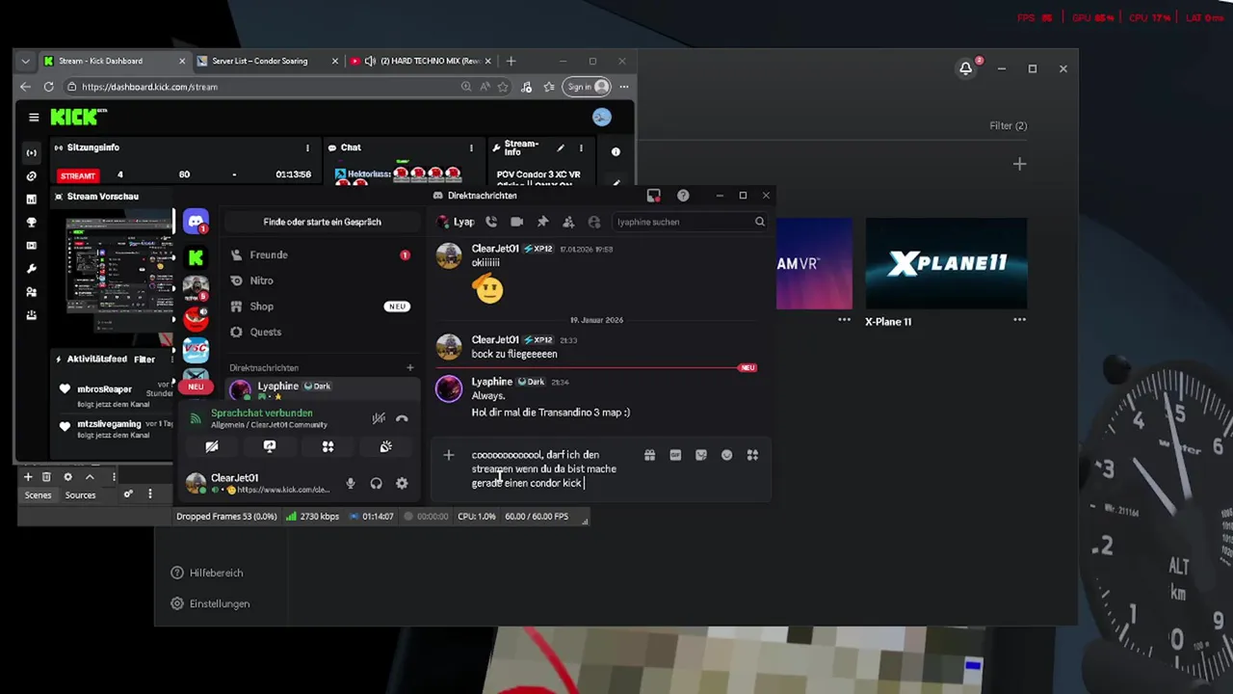
Task: Select the OBS Scenes tab
Action: coord(38,495)
